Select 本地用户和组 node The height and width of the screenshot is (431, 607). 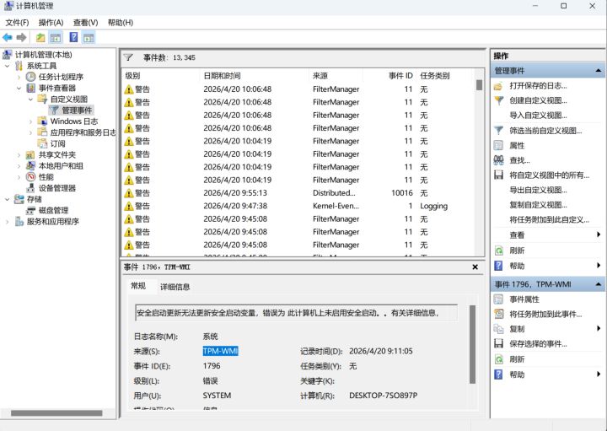61,166
